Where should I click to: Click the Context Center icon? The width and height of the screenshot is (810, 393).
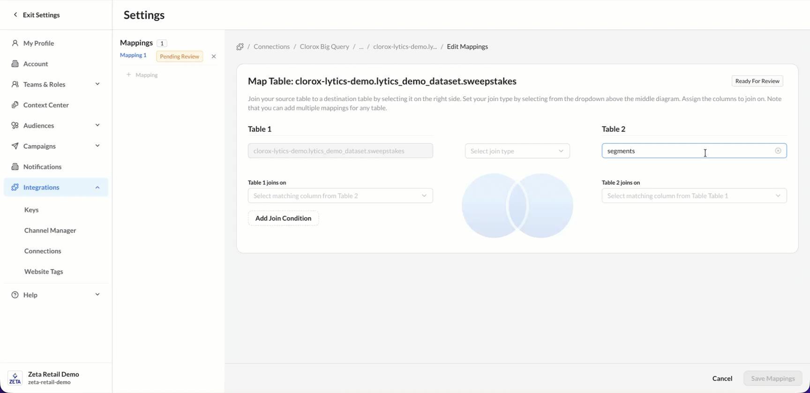15,105
